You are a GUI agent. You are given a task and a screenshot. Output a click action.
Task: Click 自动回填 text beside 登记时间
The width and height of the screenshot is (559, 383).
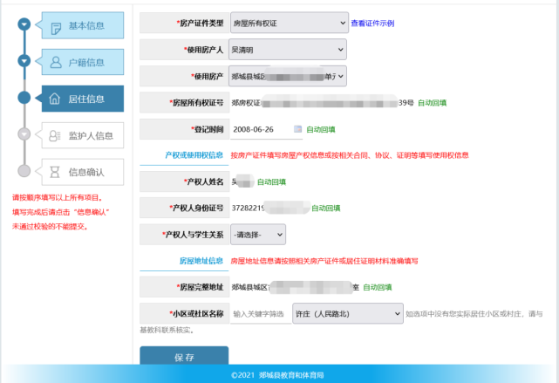pyautogui.click(x=321, y=129)
